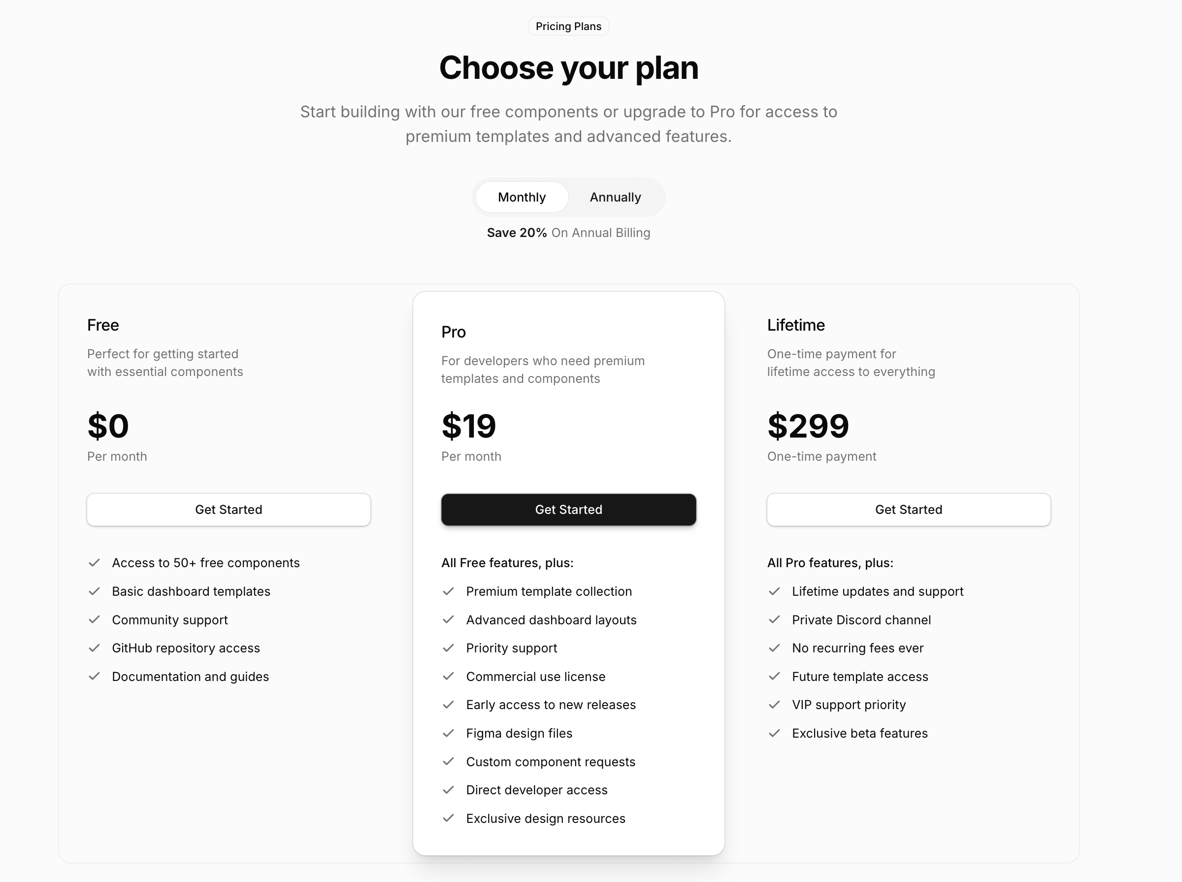Click the checkmark next to Lifetime updates and support
The height and width of the screenshot is (882, 1182).
[x=775, y=591]
